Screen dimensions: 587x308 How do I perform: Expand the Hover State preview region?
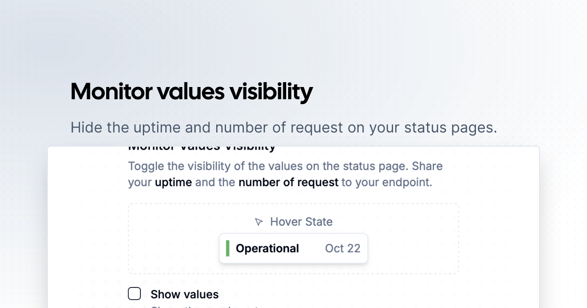(293, 238)
